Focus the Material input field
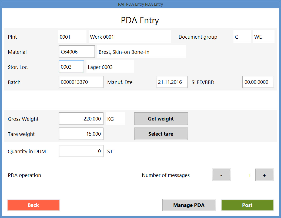Image resolution: width=281 pixels, height=218 pixels. (x=76, y=52)
